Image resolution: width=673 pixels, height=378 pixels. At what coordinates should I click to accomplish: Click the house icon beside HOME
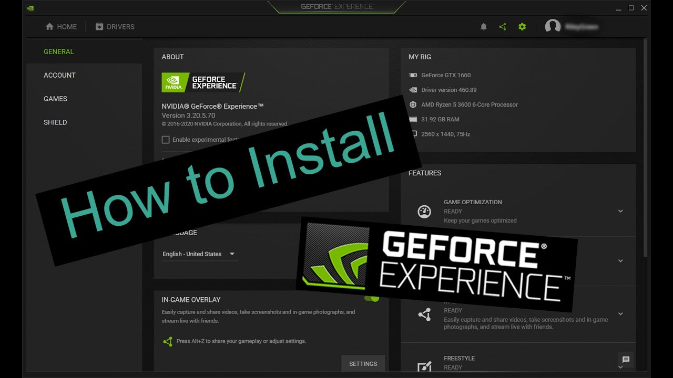coord(50,27)
